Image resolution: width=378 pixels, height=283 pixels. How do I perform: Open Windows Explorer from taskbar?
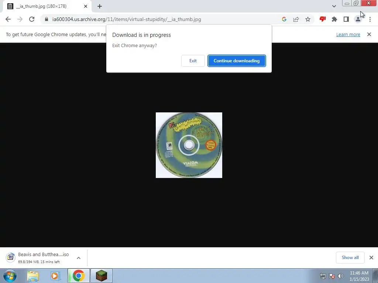[33, 276]
